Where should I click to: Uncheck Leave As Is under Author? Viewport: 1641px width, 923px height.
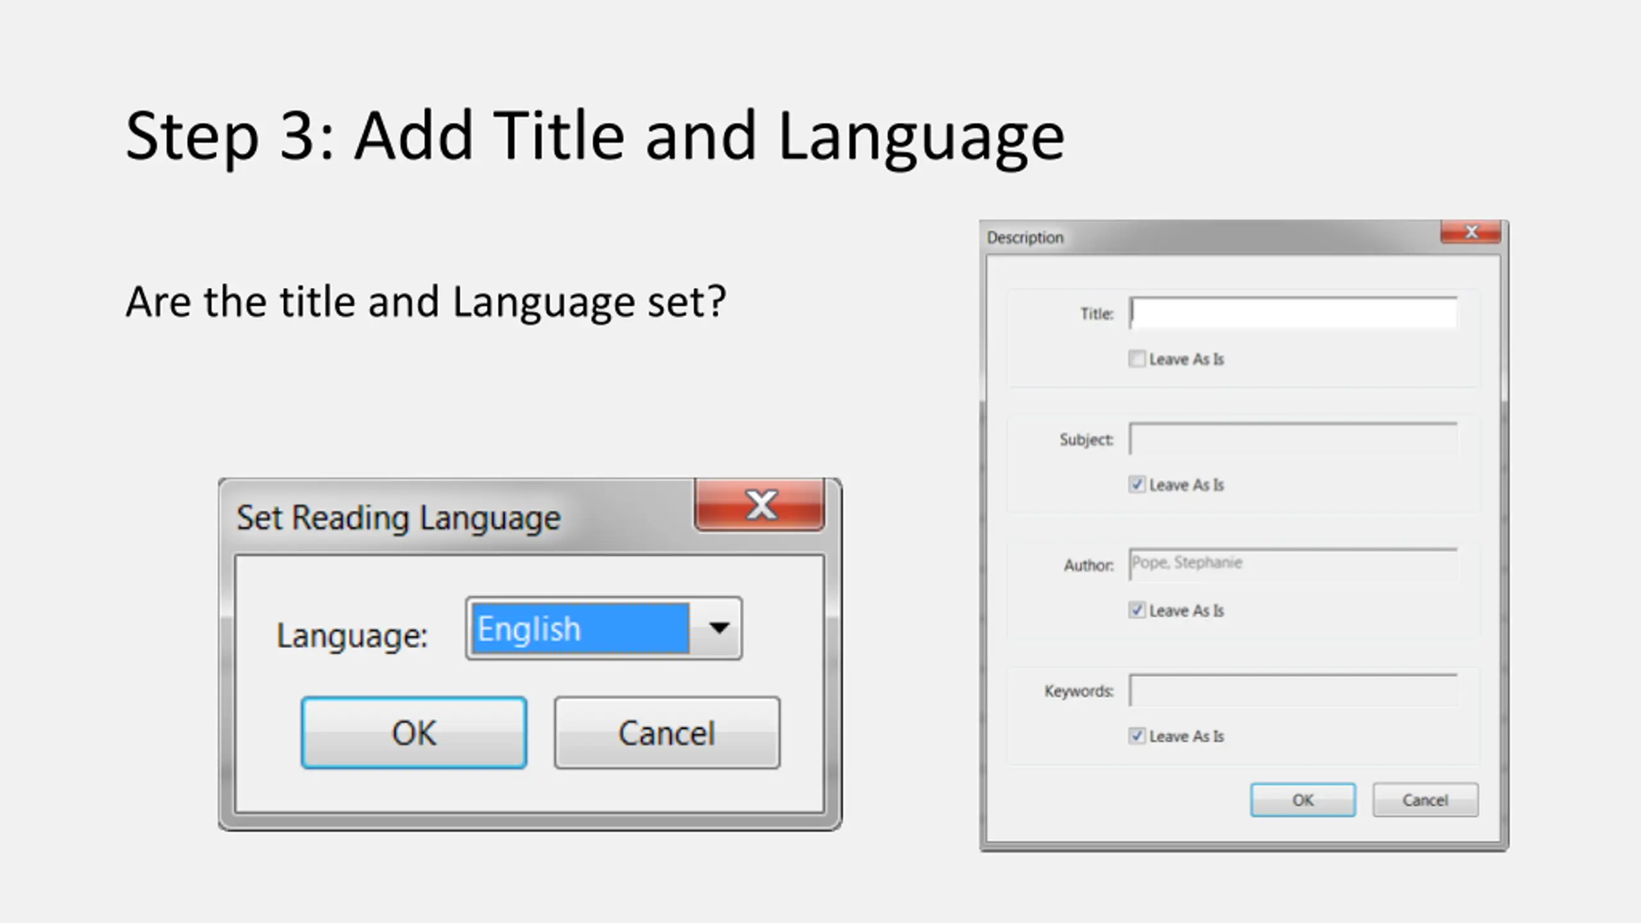(1137, 610)
